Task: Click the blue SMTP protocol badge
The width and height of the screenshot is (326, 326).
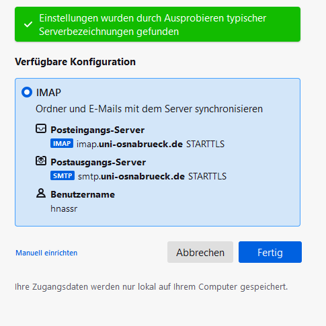Action: [63, 175]
